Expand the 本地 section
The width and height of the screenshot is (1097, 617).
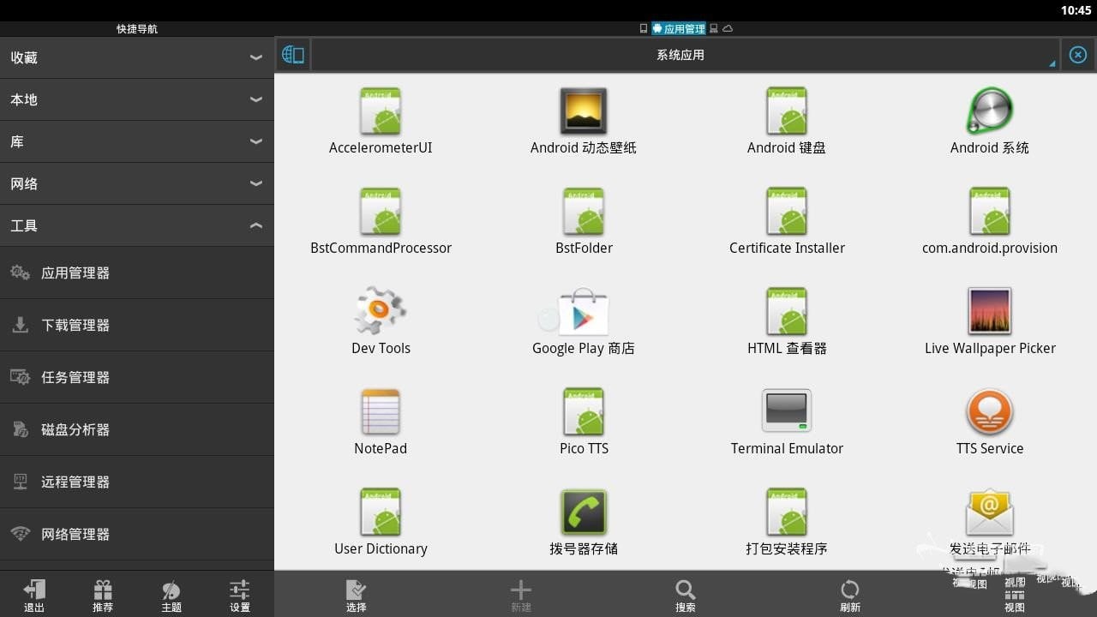(x=137, y=99)
